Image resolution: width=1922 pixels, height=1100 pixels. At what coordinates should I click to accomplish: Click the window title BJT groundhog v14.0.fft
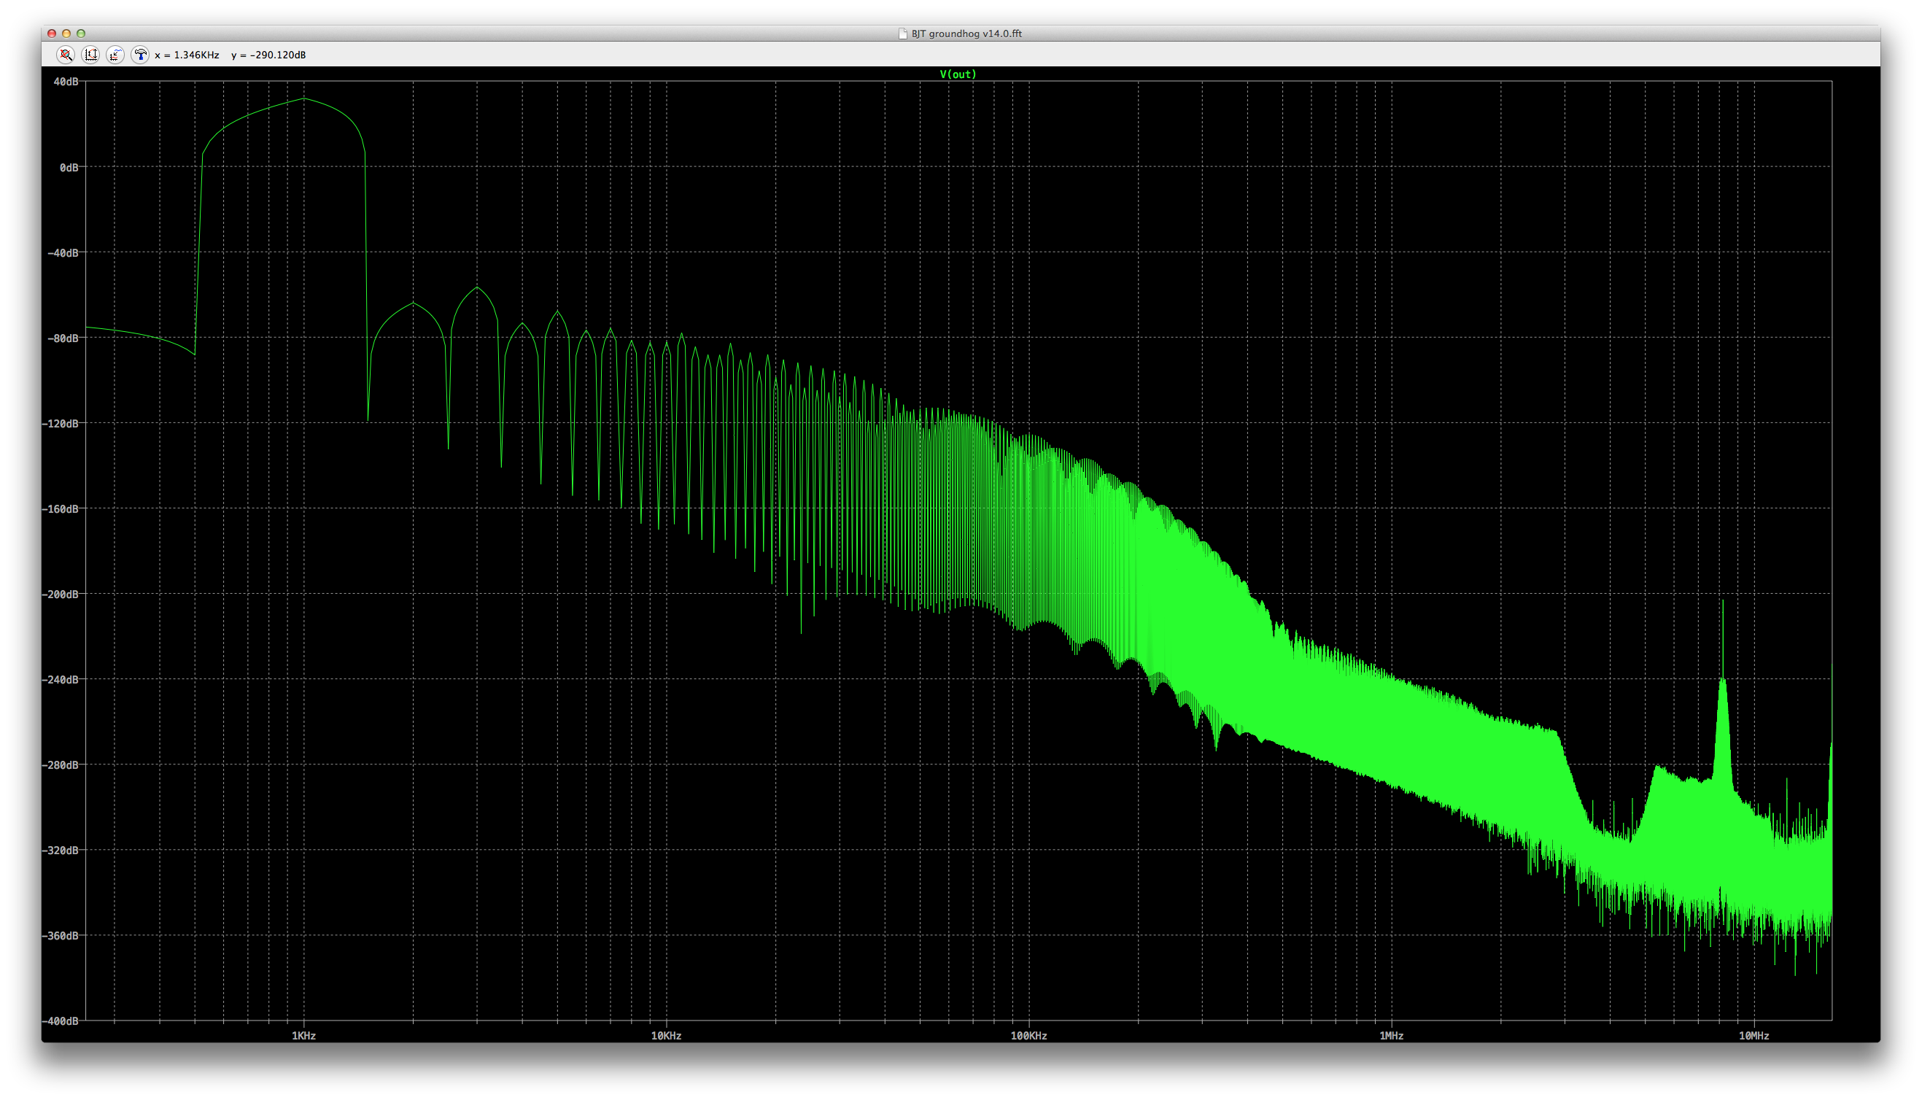coord(966,34)
